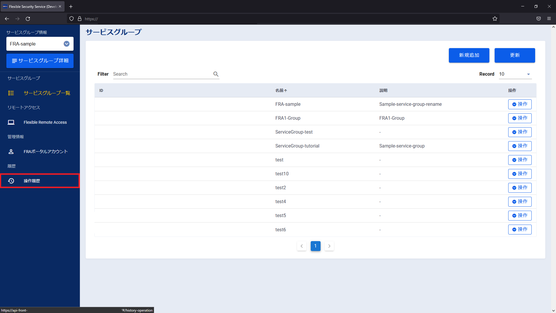
Task: Bookmark page with the star icon
Action: (x=495, y=19)
